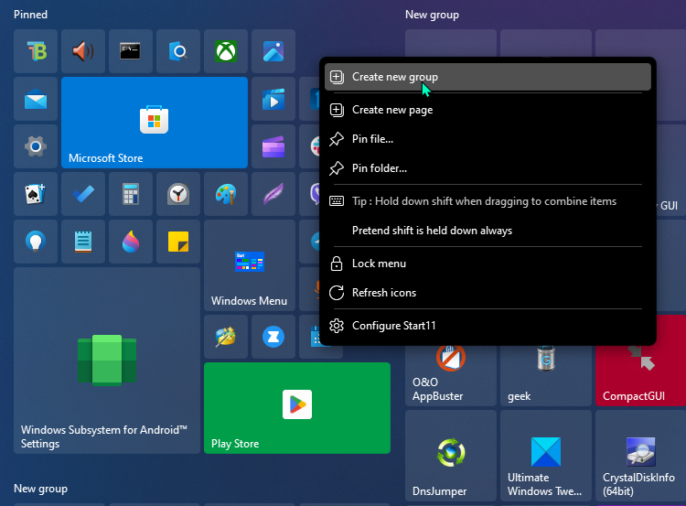The height and width of the screenshot is (506, 686).
Task: Open the Clipchamp video editor tile
Action: [x=273, y=146]
